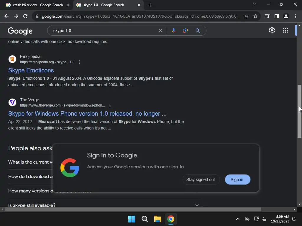Click the muted volume tray icon

pyautogui.click(x=264, y=219)
